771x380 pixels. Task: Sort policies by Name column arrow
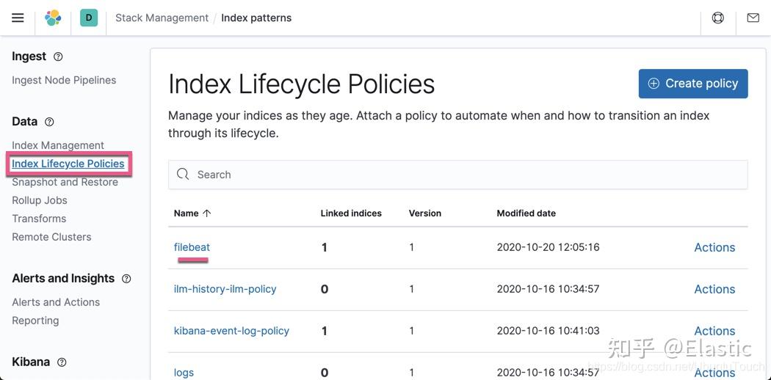coord(207,213)
